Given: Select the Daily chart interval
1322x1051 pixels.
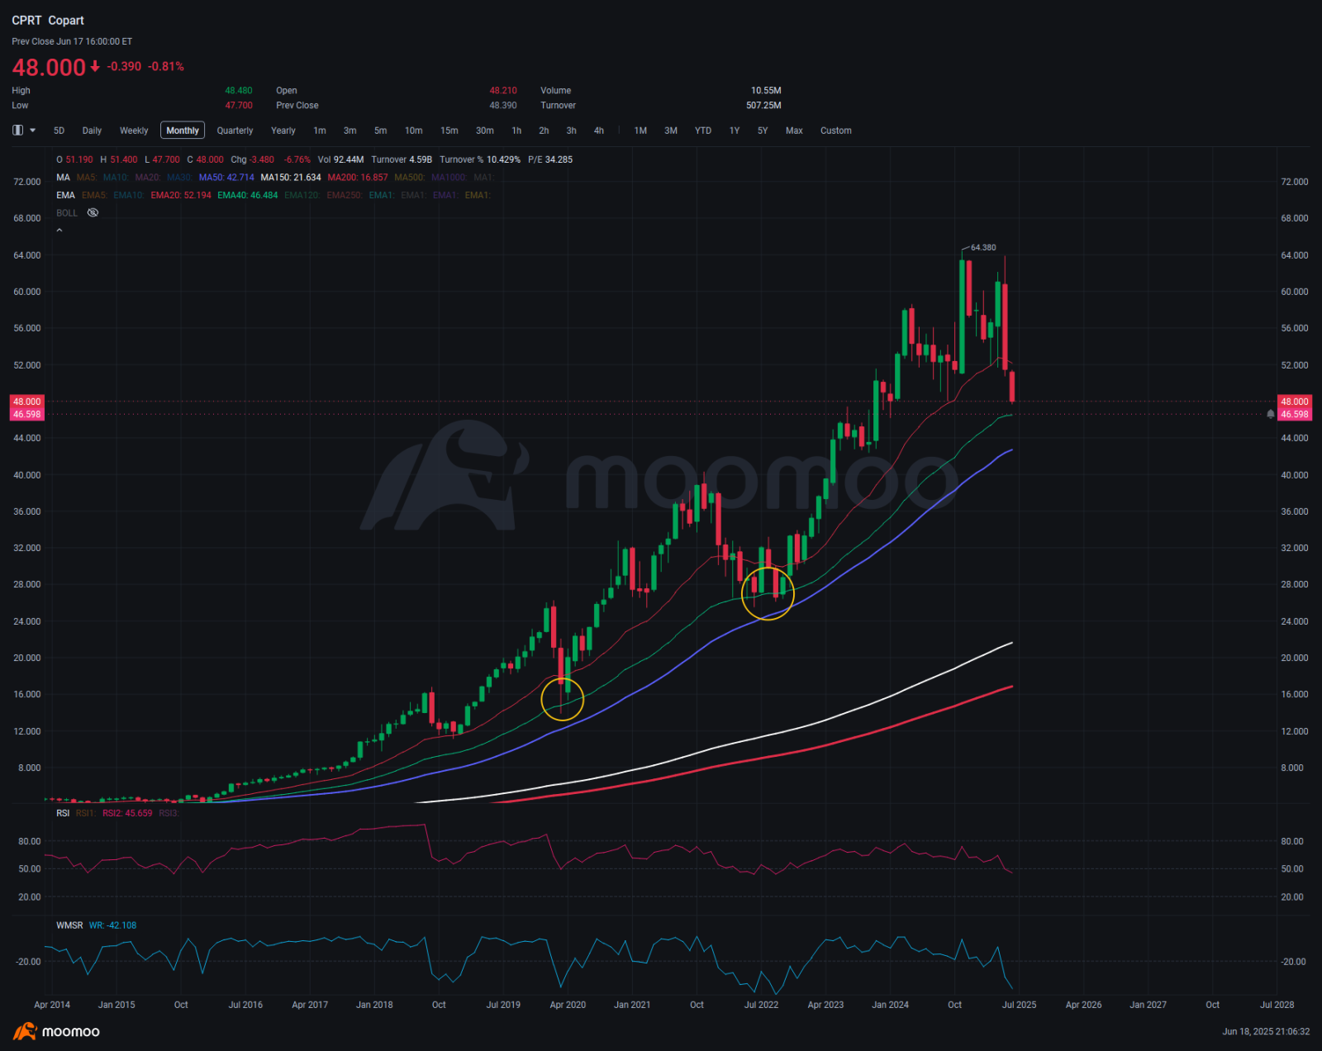Looking at the screenshot, I should [92, 131].
